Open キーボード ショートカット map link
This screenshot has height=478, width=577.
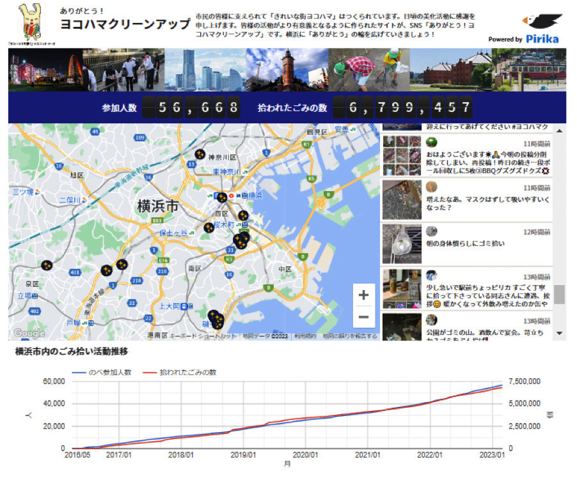point(203,336)
